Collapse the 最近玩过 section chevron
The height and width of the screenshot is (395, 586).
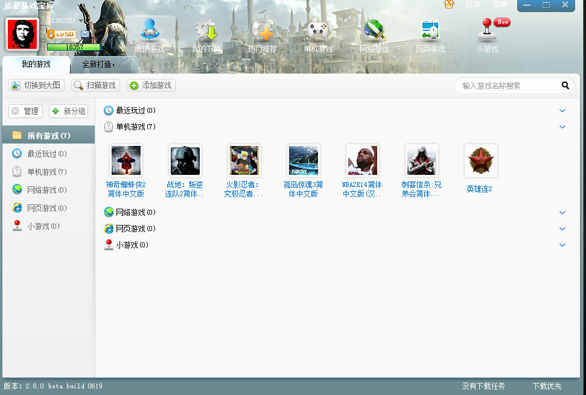(x=562, y=110)
